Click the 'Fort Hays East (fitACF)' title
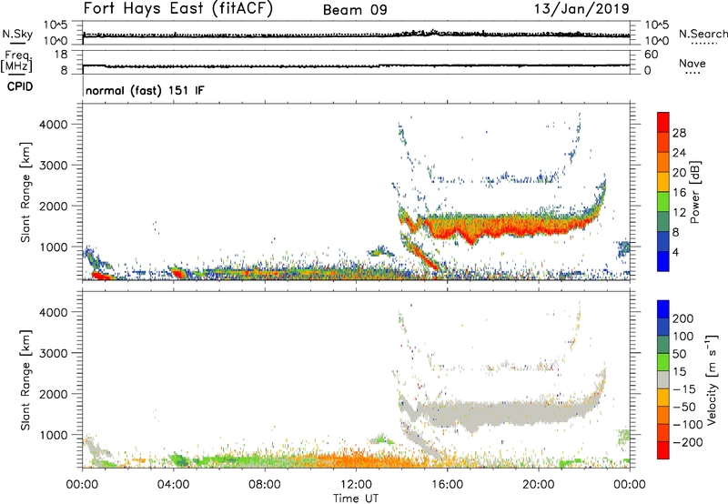 pyautogui.click(x=178, y=9)
